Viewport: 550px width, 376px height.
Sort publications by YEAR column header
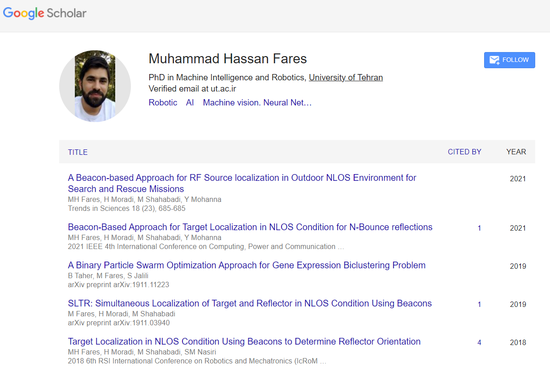(x=516, y=152)
